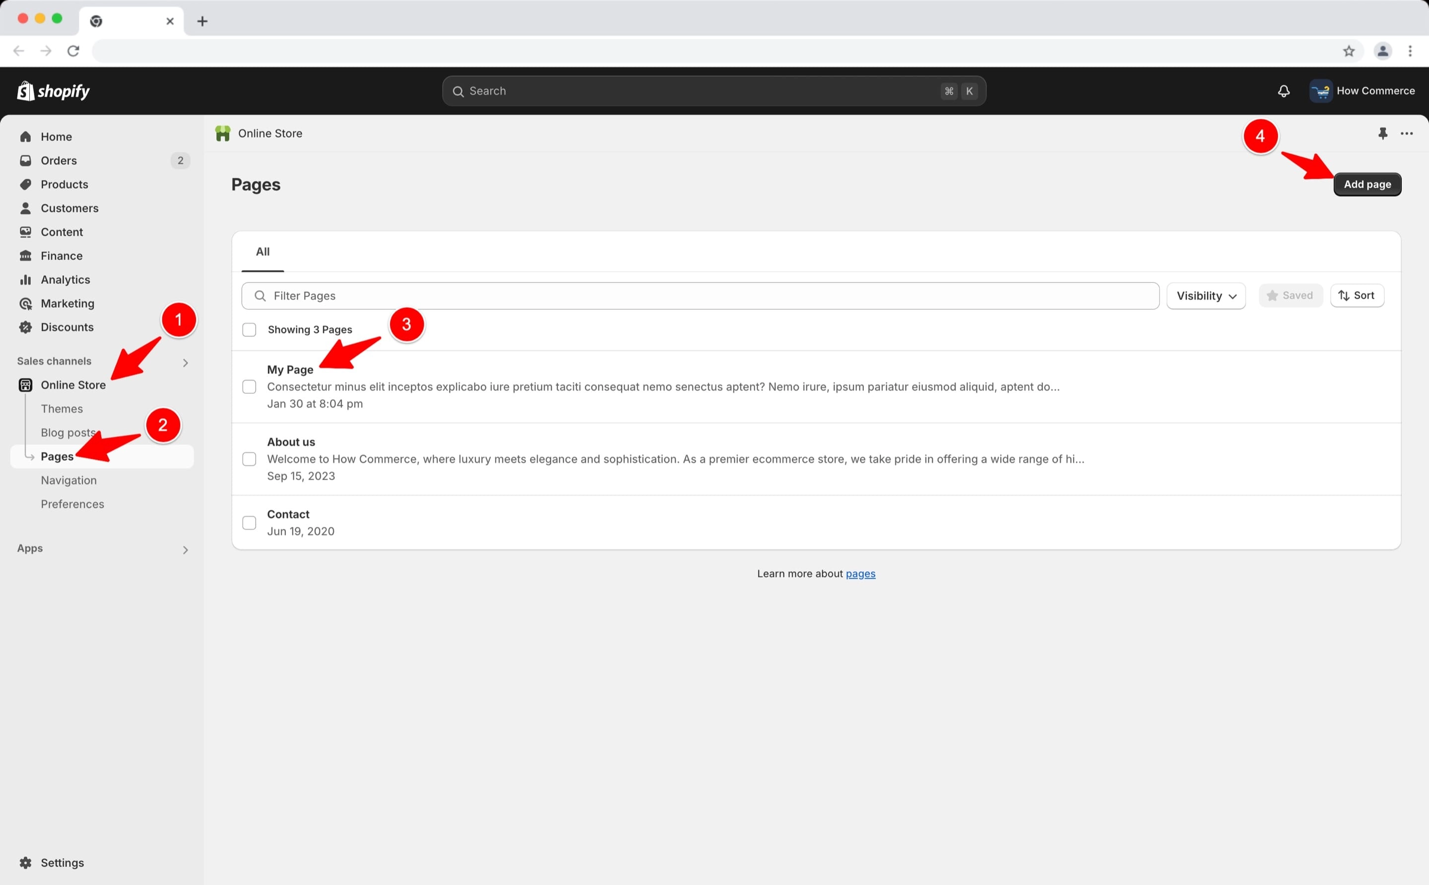Open the My Page entry

pos(290,370)
